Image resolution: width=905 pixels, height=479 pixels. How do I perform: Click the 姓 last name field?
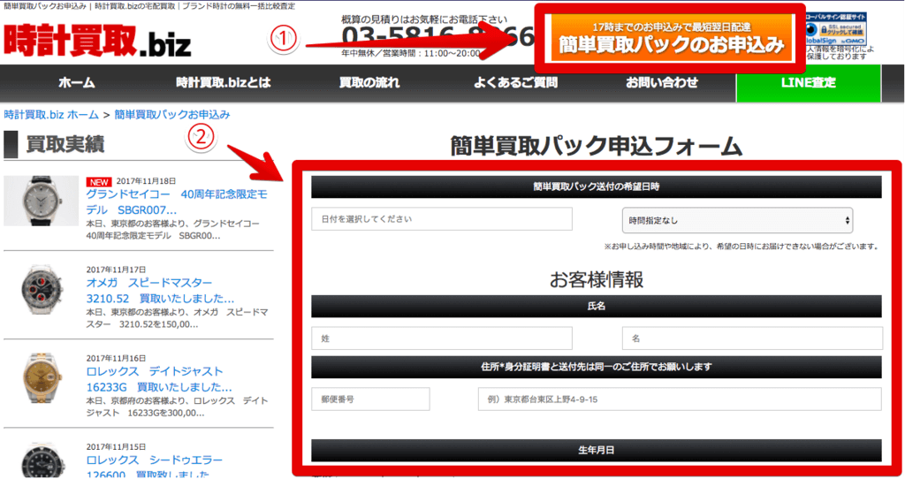coord(442,338)
